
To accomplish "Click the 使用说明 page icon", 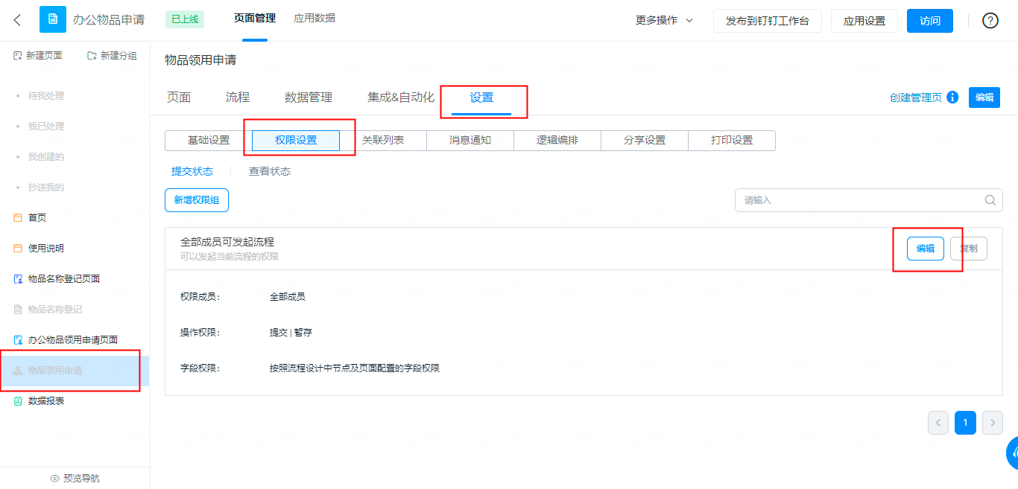I will coord(18,249).
